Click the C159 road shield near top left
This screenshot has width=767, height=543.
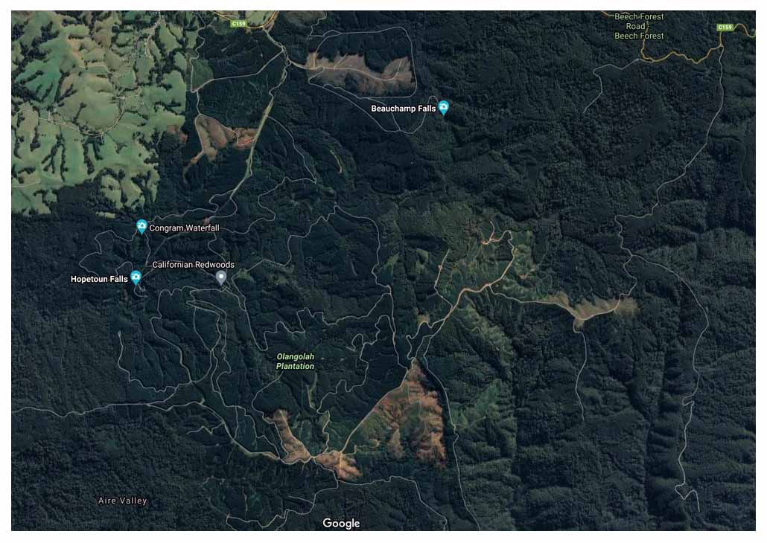pyautogui.click(x=239, y=24)
